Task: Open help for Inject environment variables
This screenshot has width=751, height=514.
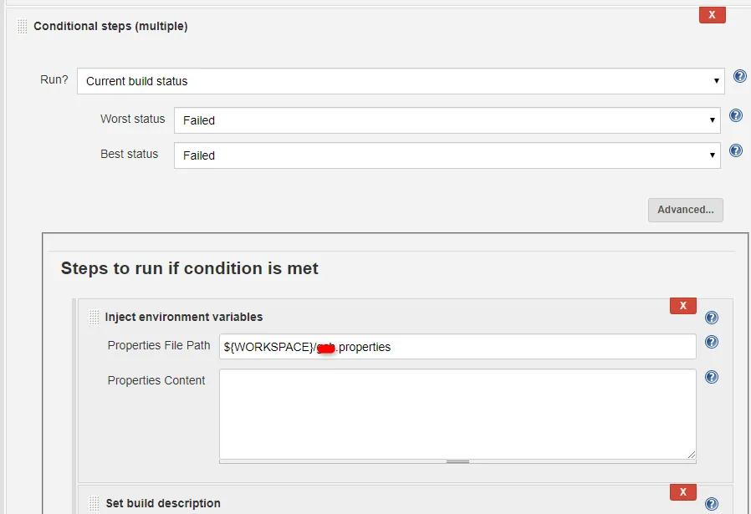Action: click(x=712, y=318)
